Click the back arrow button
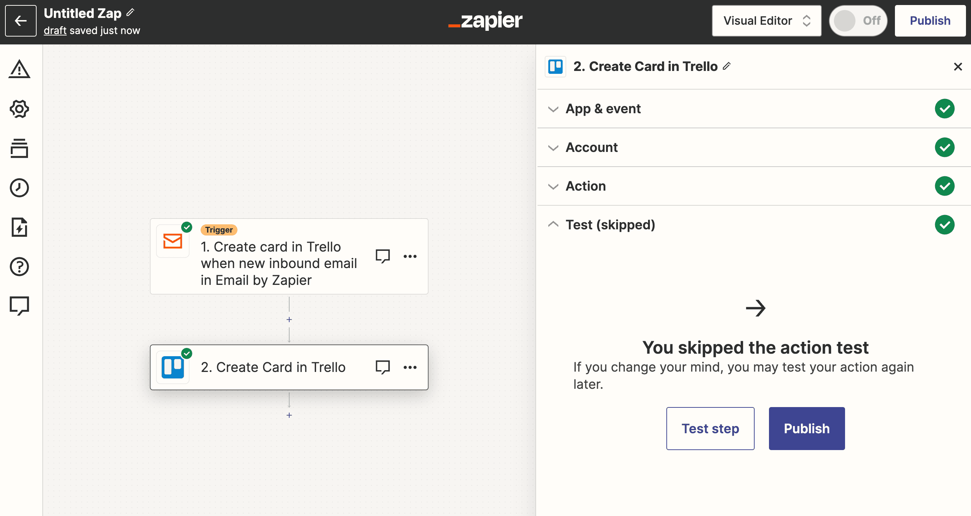Image resolution: width=971 pixels, height=516 pixels. [x=21, y=21]
